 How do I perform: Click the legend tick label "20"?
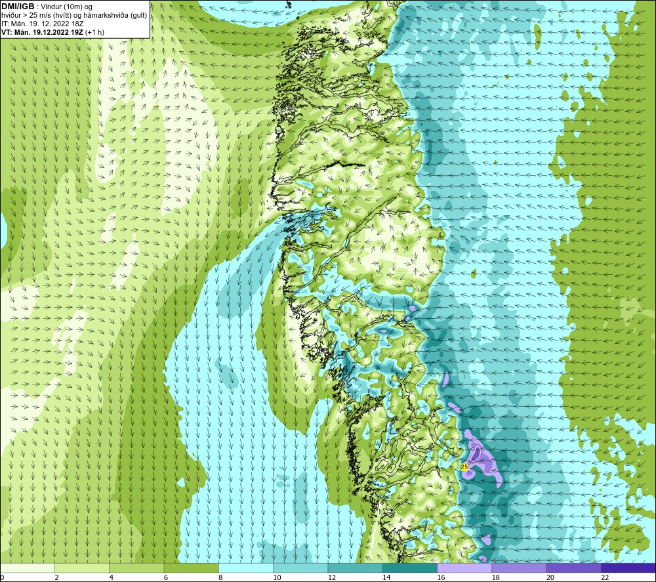coord(550,577)
